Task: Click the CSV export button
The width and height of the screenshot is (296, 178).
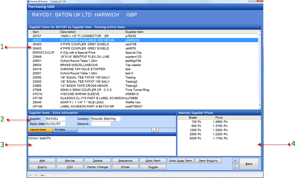Action: [x=70, y=167]
